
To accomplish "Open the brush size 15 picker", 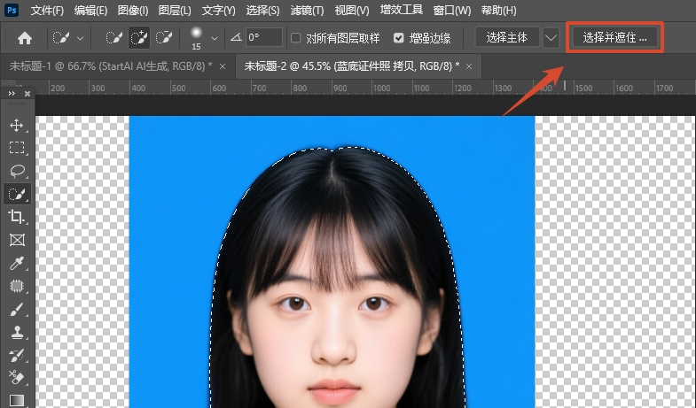I will [196, 38].
